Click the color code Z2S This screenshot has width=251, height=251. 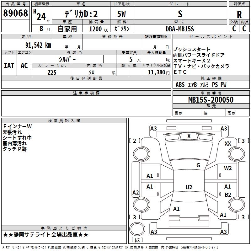click(52, 72)
